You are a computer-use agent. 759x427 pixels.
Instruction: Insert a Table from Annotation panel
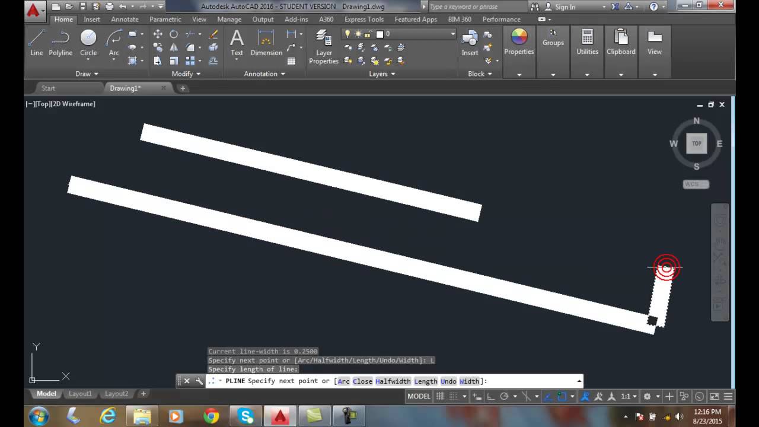click(x=291, y=60)
